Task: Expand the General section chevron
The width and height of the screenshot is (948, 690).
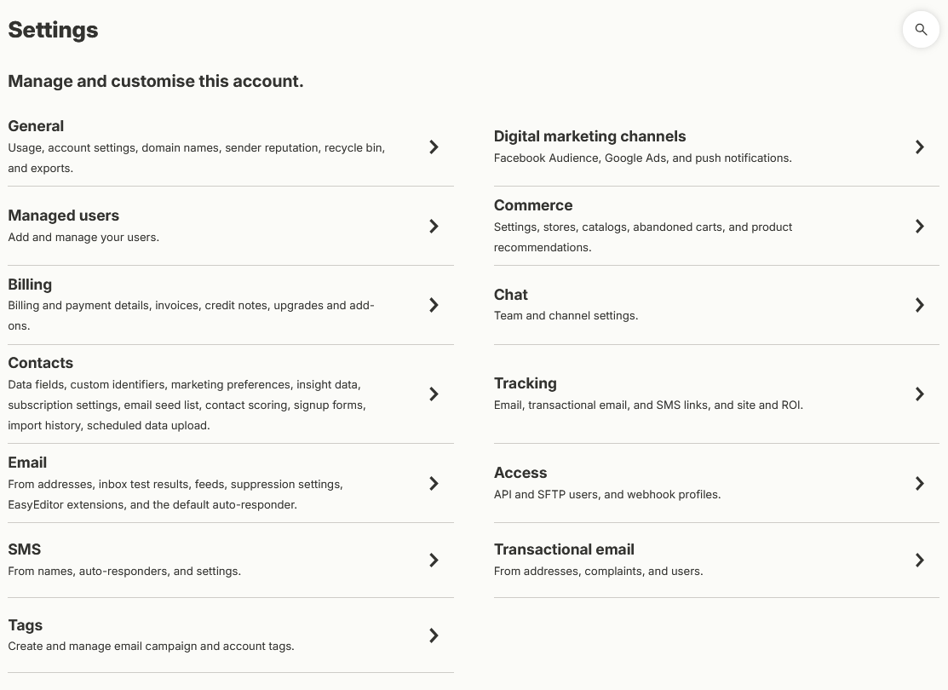Action: click(434, 147)
